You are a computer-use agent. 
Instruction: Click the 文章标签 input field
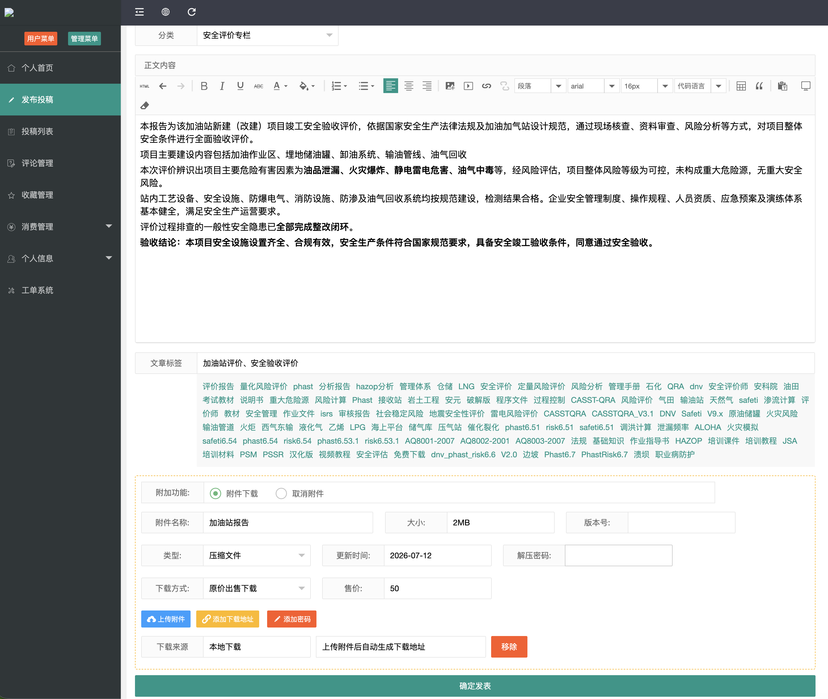pos(506,363)
